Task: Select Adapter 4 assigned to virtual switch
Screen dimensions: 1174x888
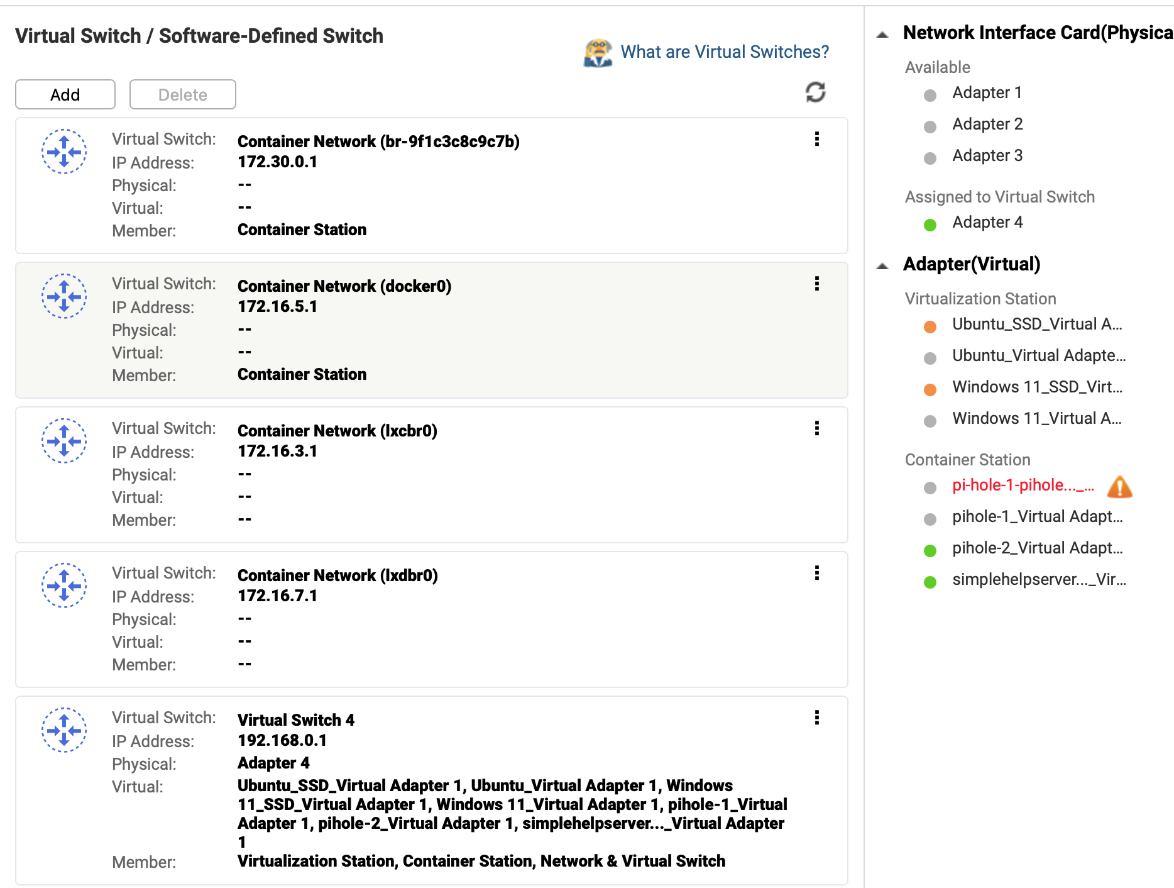Action: pos(987,223)
